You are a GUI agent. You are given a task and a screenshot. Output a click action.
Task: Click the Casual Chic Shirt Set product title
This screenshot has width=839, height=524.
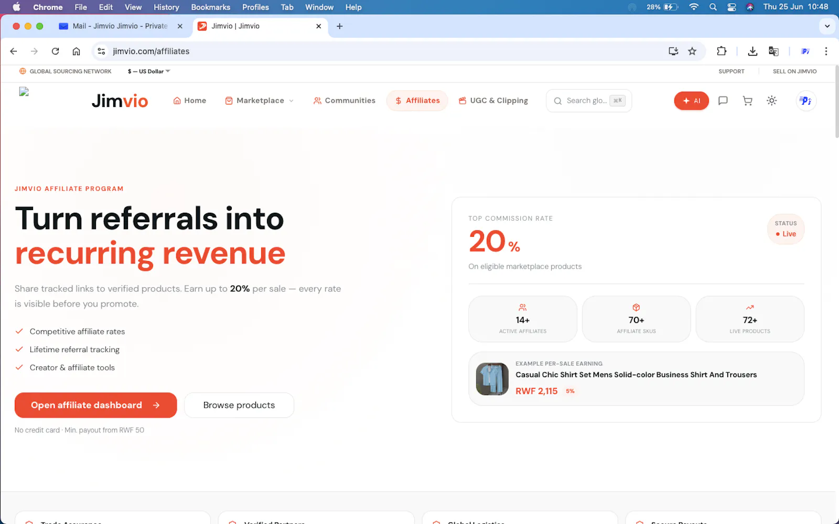pyautogui.click(x=636, y=375)
